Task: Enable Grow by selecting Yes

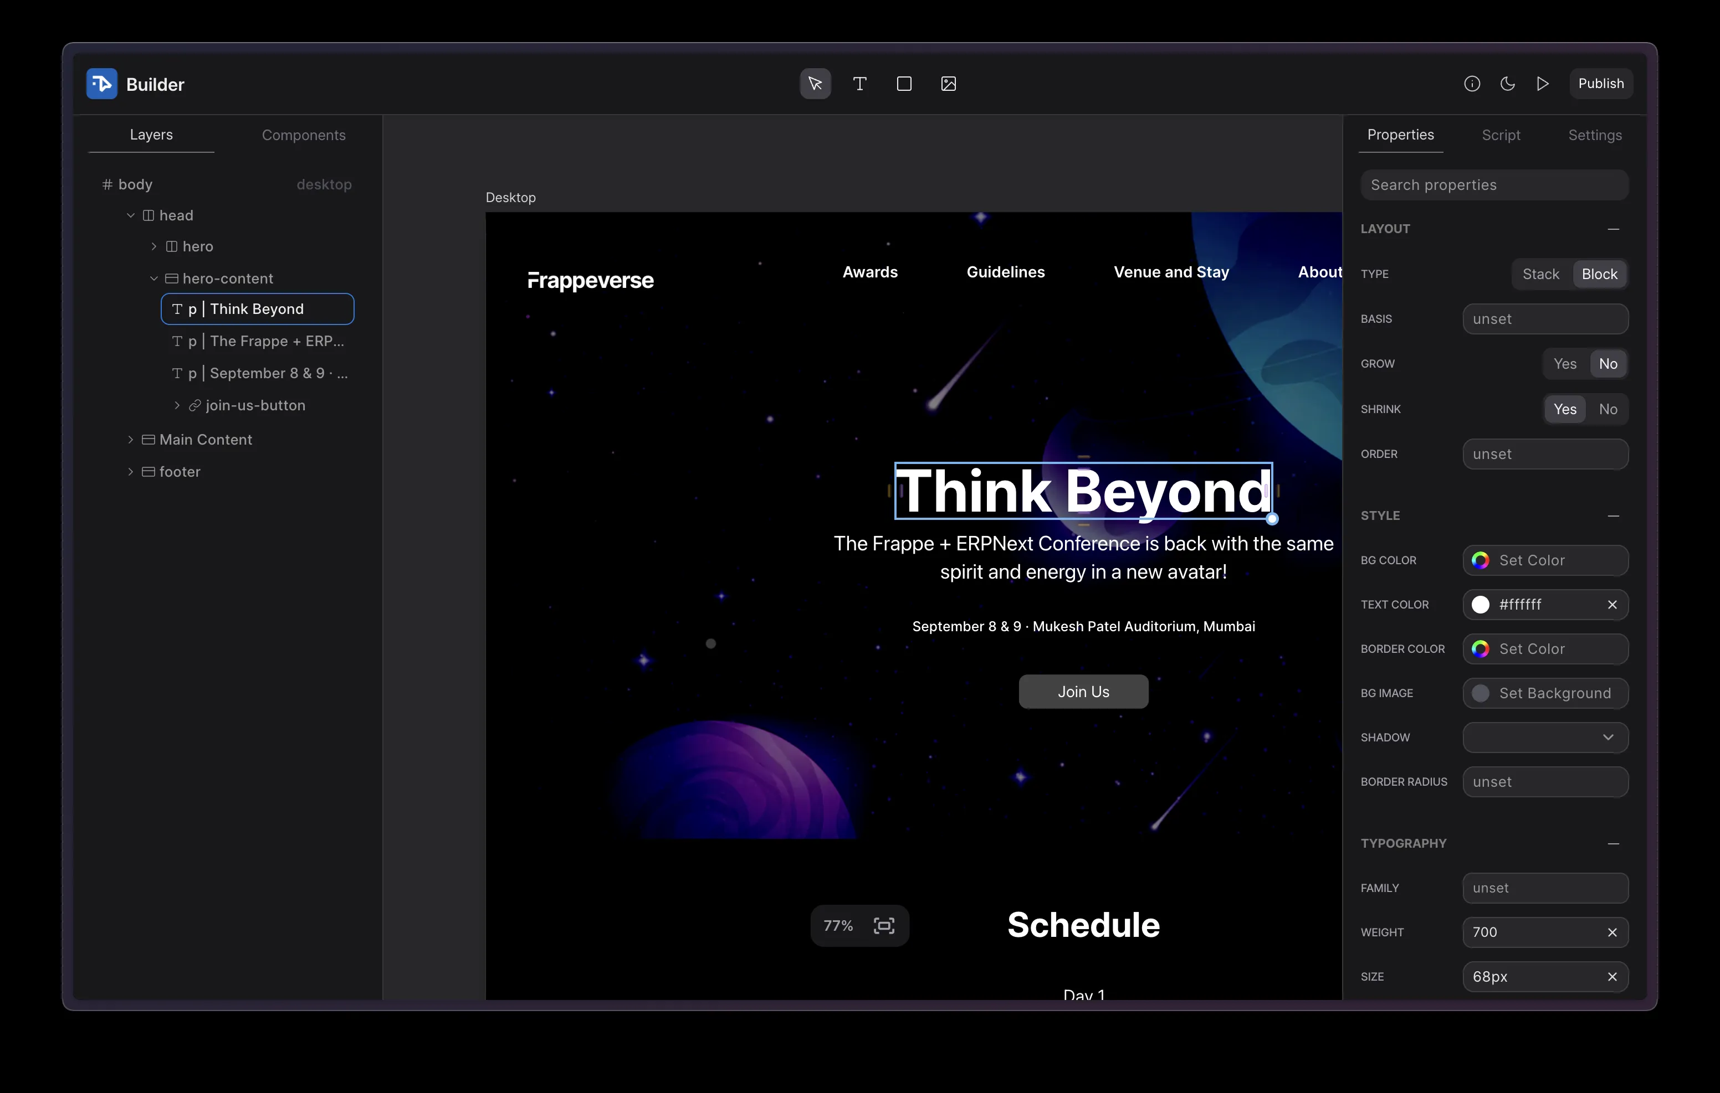Action: coord(1564,363)
